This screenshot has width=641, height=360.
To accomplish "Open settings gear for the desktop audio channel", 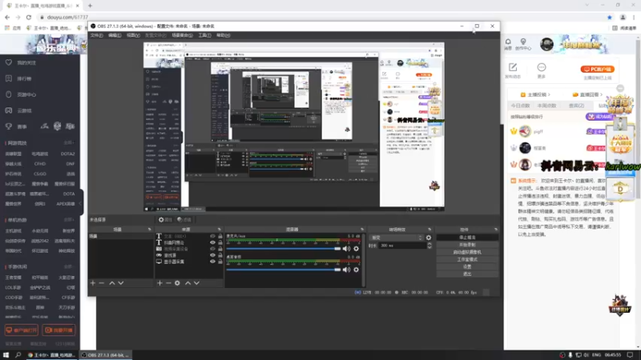I will tap(356, 270).
